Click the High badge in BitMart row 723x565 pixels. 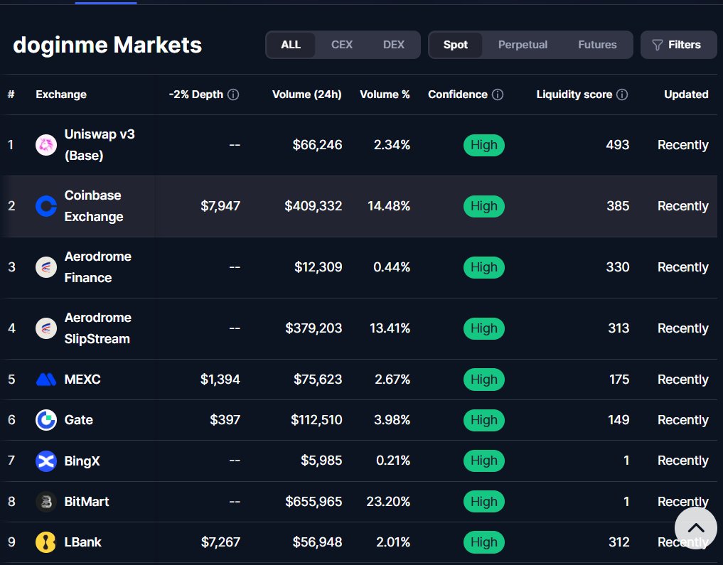(483, 502)
